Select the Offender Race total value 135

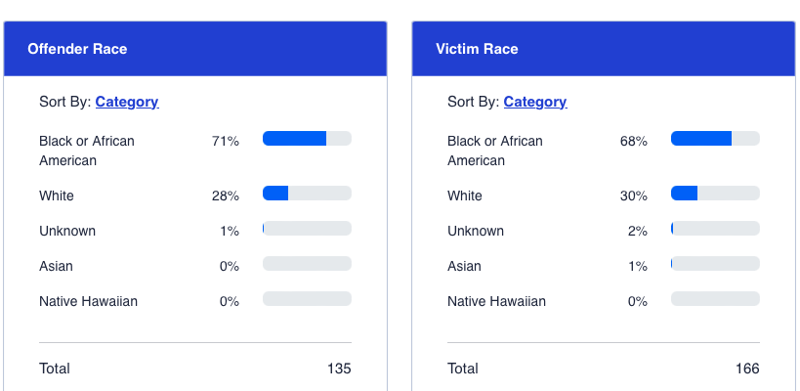point(339,369)
